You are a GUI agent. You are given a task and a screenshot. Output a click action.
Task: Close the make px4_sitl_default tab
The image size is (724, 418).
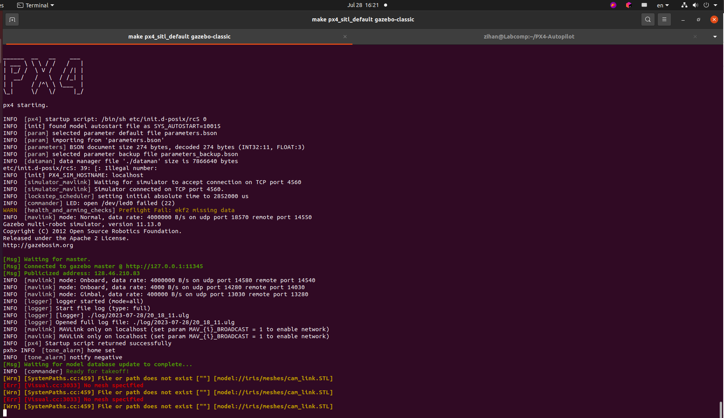point(345,37)
